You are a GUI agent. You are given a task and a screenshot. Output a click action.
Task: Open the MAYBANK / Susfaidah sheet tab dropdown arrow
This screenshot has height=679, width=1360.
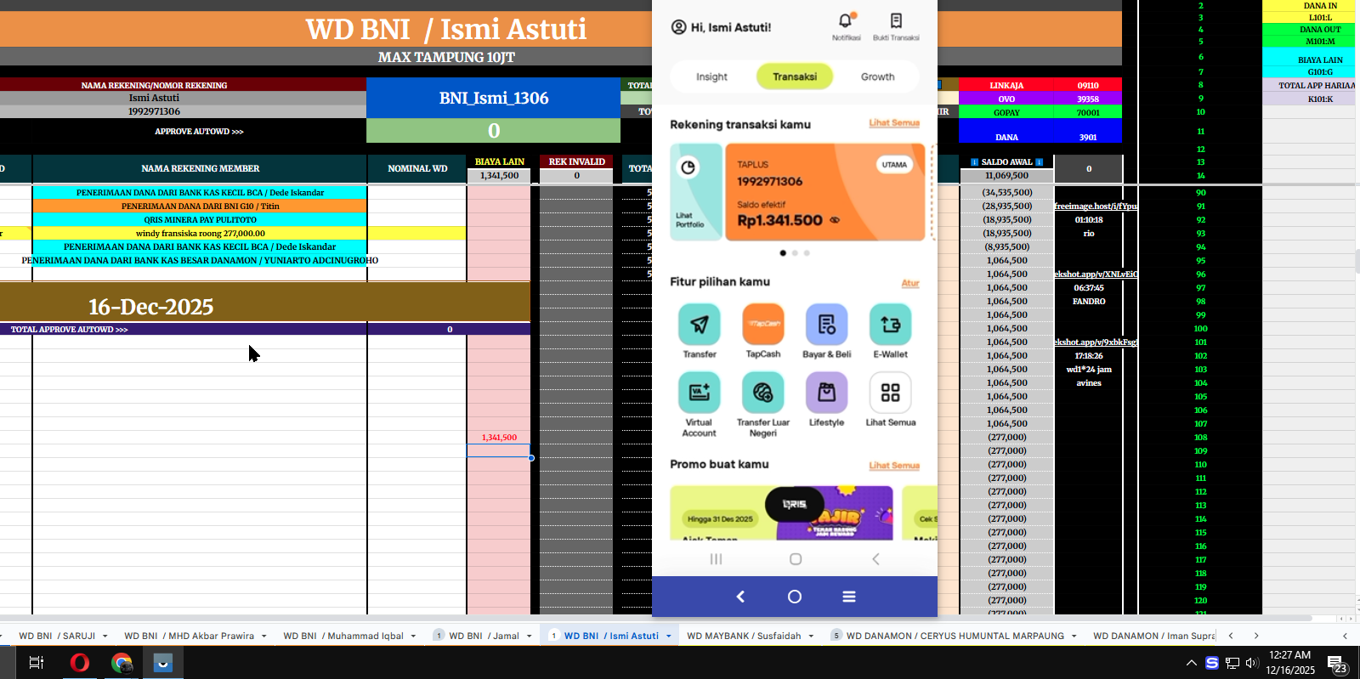pyautogui.click(x=812, y=636)
